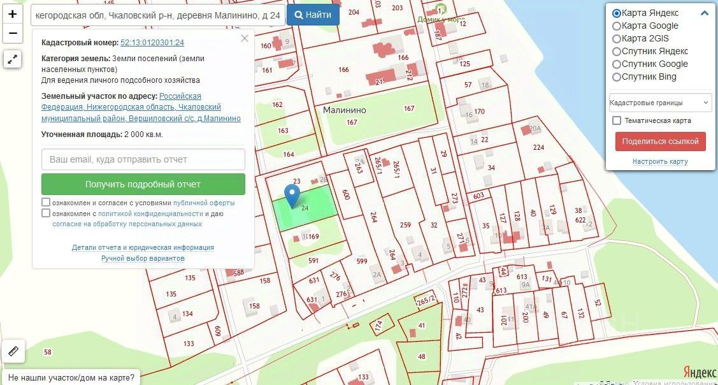Open the публичной оферты link
The height and width of the screenshot is (385, 718).
coord(204,203)
